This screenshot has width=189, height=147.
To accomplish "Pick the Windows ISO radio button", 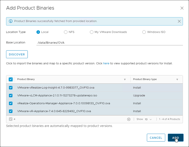I will pyautogui.click(x=144, y=32).
